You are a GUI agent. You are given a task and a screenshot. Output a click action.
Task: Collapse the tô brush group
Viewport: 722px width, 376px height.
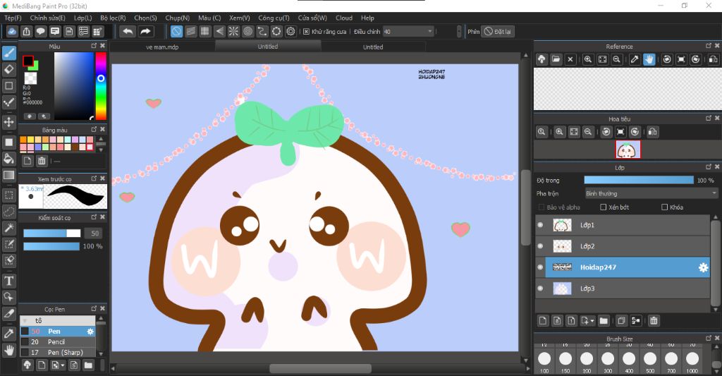point(26,320)
